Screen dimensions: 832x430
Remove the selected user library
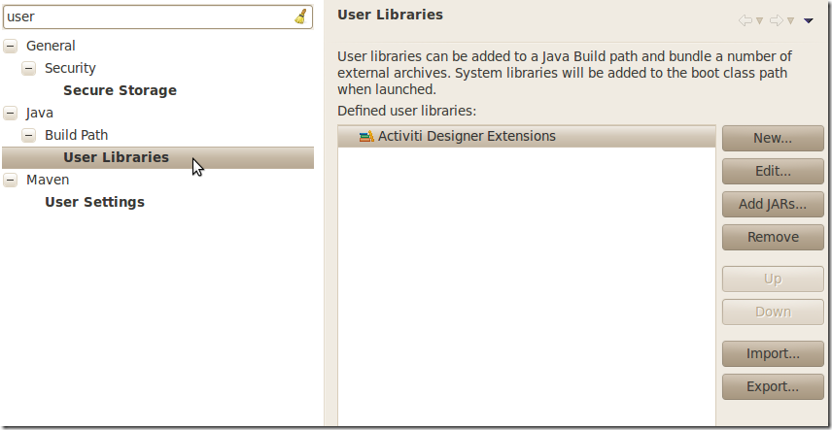773,237
